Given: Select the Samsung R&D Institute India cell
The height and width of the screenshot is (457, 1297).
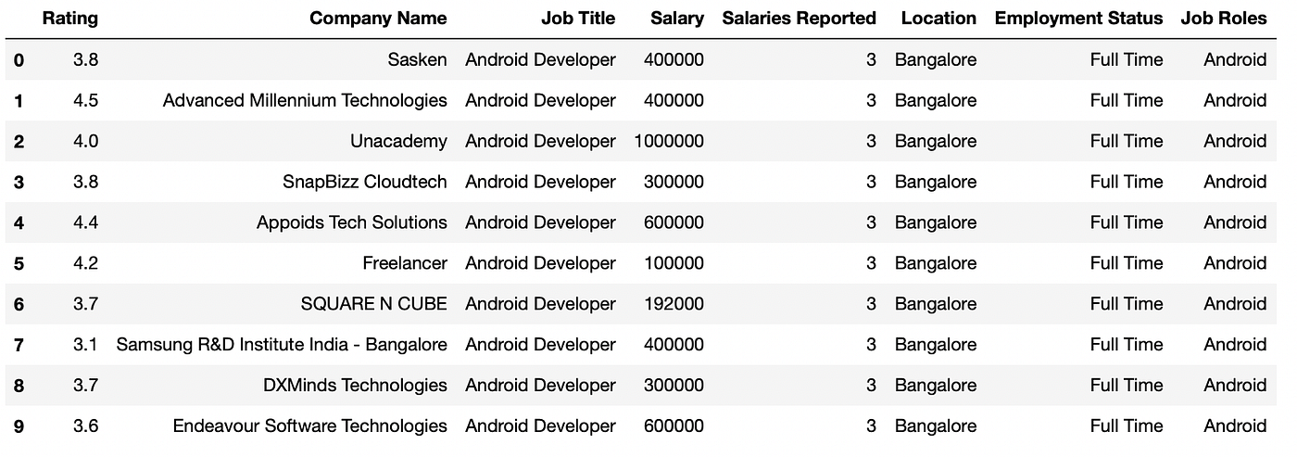Looking at the screenshot, I should click(x=282, y=345).
